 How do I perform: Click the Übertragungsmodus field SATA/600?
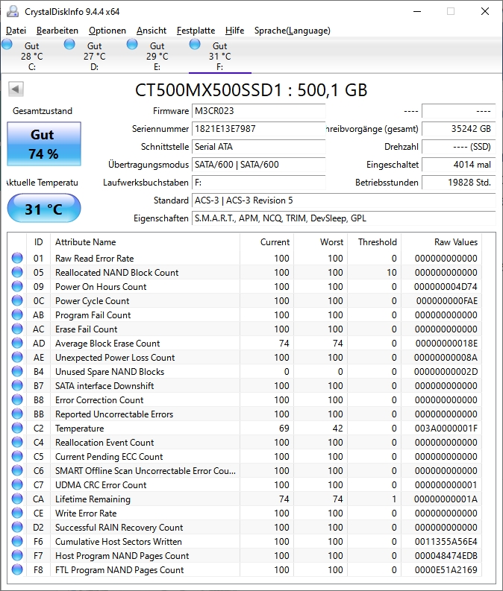click(x=258, y=165)
